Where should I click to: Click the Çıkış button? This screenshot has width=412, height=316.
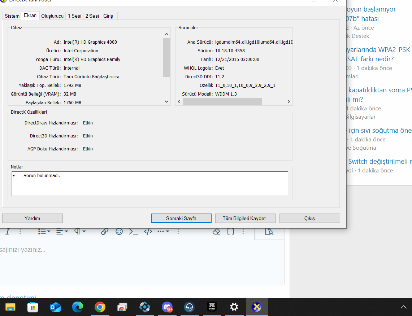309,218
